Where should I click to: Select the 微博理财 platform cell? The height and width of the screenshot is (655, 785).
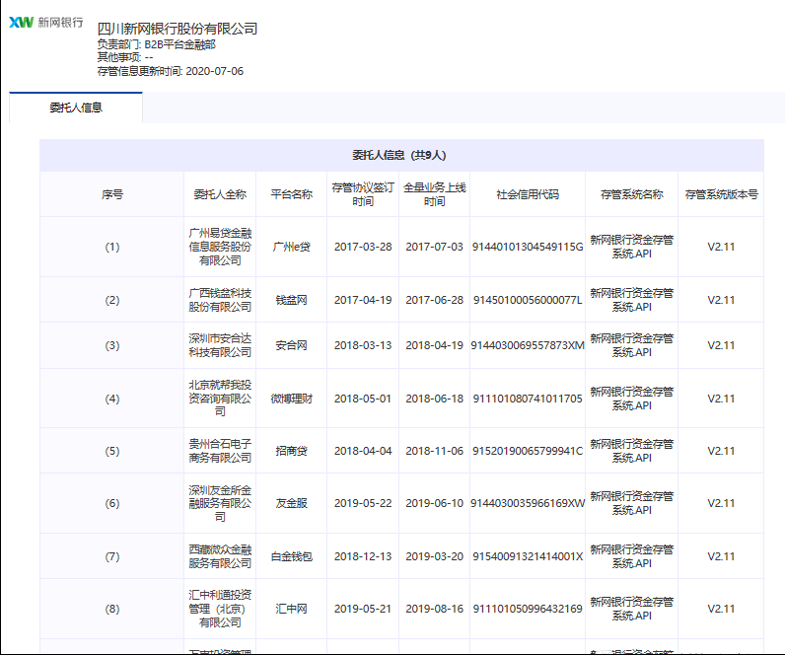pos(291,399)
